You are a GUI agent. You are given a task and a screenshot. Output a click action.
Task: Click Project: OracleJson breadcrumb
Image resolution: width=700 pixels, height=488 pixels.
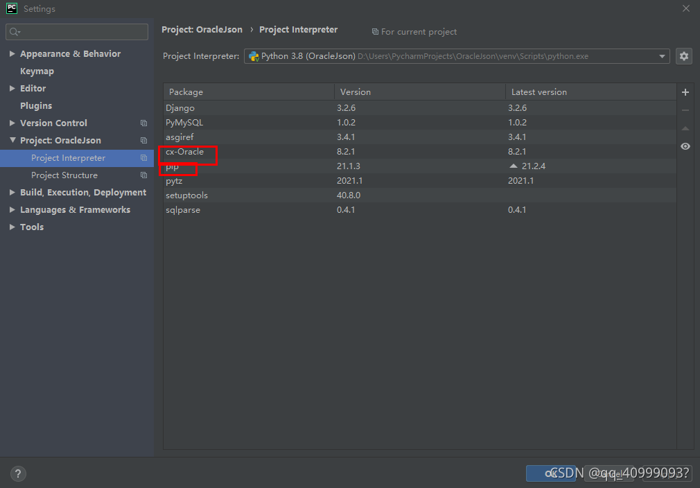202,30
